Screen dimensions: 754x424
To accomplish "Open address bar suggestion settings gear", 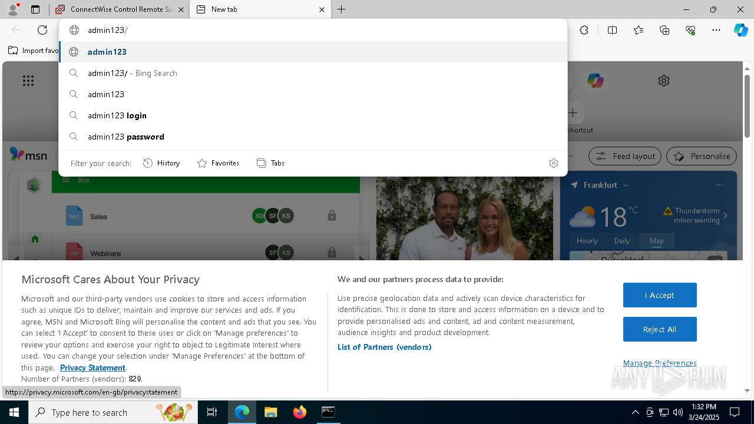I will click(554, 163).
